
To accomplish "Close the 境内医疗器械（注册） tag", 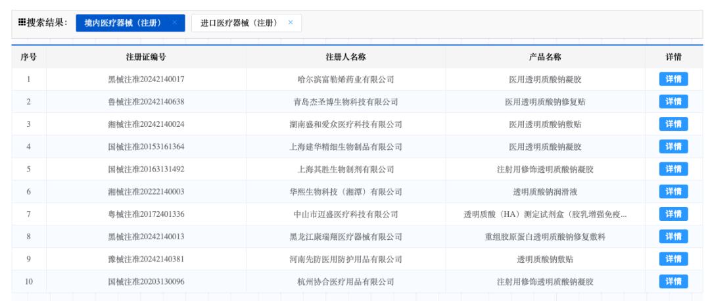I will click(x=174, y=22).
